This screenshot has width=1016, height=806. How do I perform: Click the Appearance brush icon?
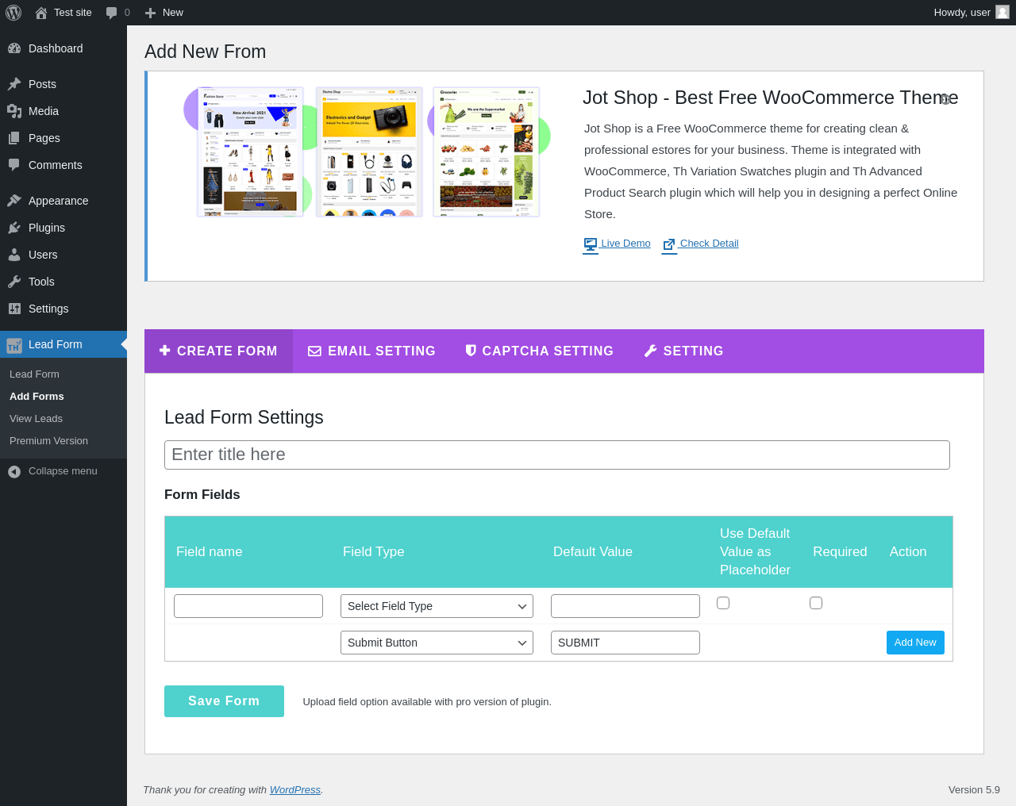pos(14,201)
